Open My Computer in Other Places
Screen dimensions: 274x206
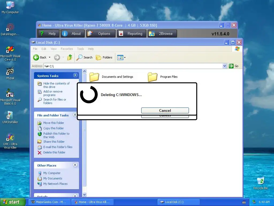coord(52,173)
